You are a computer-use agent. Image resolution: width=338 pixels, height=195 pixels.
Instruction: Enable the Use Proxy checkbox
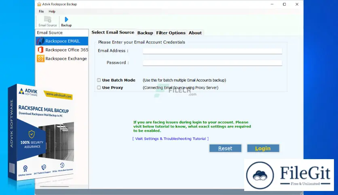(x=99, y=87)
